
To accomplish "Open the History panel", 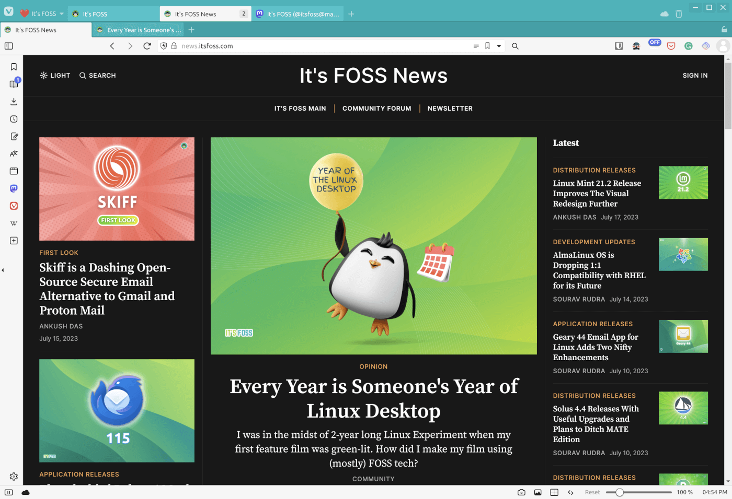I will click(14, 119).
